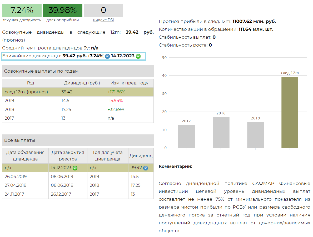The height and width of the screenshot is (237, 313).
Task: Click green checkmark after 14.12.2023 in highlighted line
Action: tap(138, 56)
